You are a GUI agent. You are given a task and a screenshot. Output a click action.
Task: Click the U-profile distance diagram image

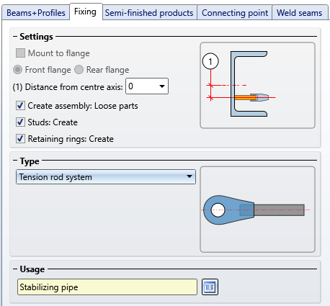tap(257, 85)
